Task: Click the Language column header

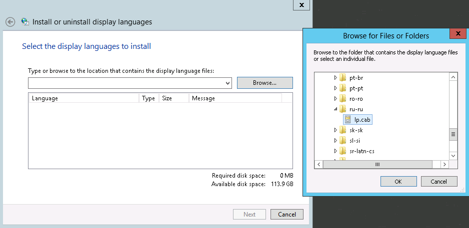Action: (x=45, y=98)
